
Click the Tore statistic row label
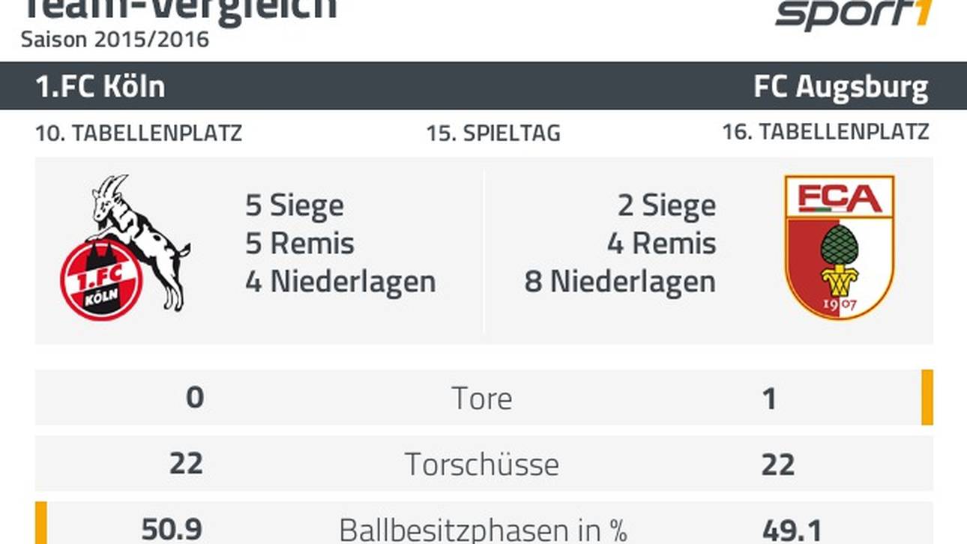tap(482, 399)
